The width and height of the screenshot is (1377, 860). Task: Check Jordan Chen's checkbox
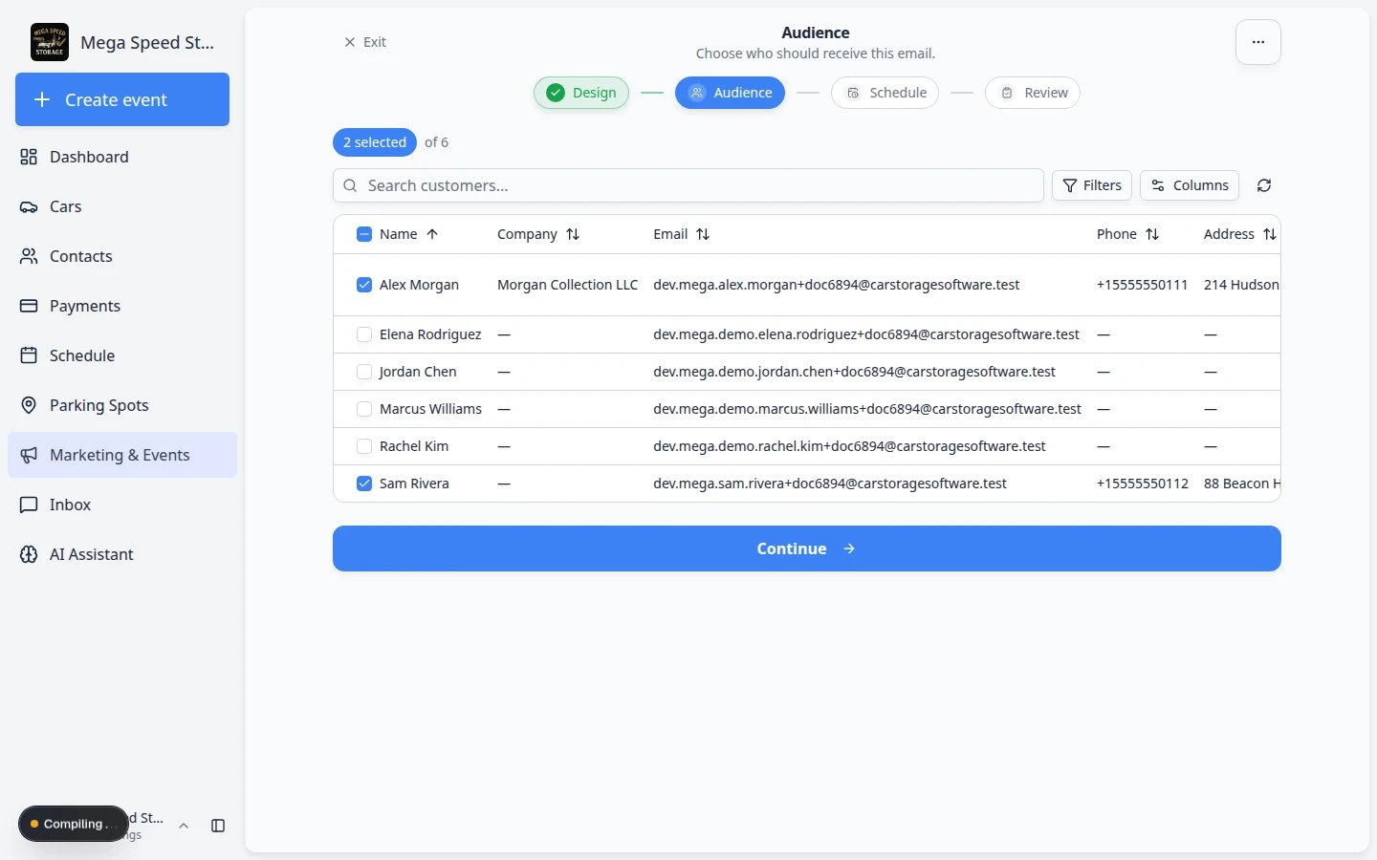[363, 372]
